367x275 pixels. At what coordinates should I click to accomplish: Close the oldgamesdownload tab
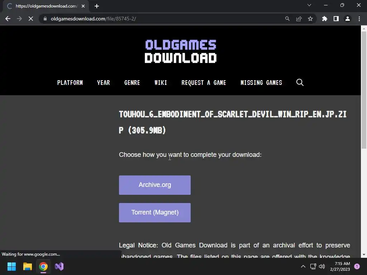pyautogui.click(x=83, y=6)
